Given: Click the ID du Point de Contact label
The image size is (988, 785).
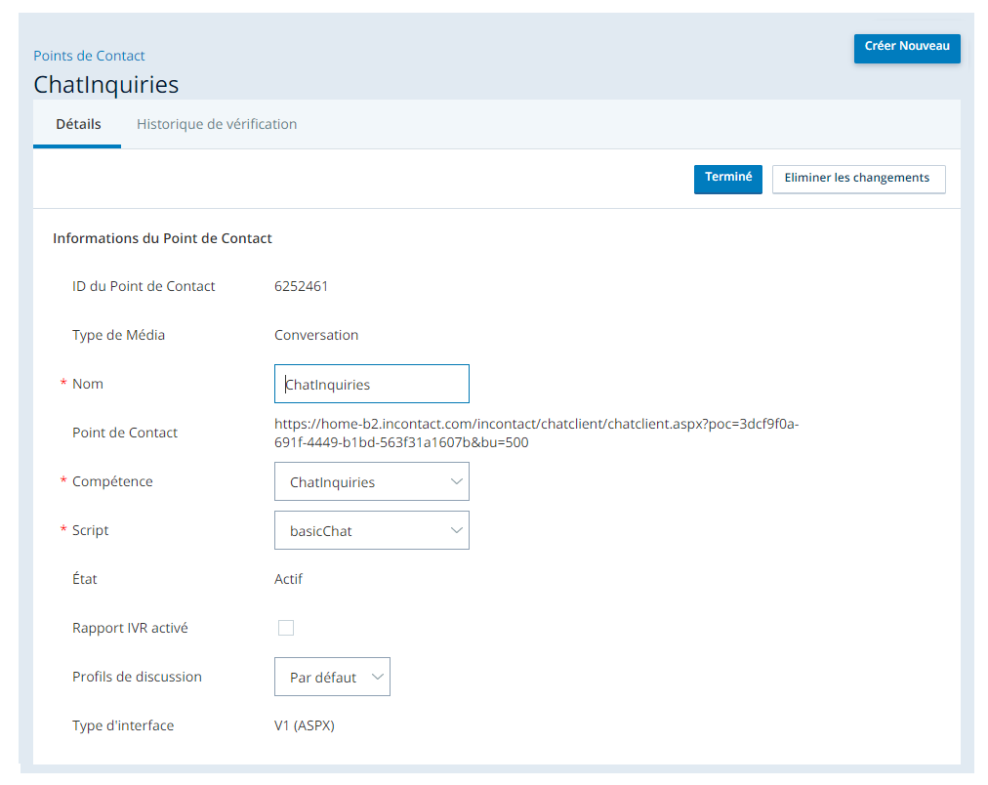Looking at the screenshot, I should 144,286.
